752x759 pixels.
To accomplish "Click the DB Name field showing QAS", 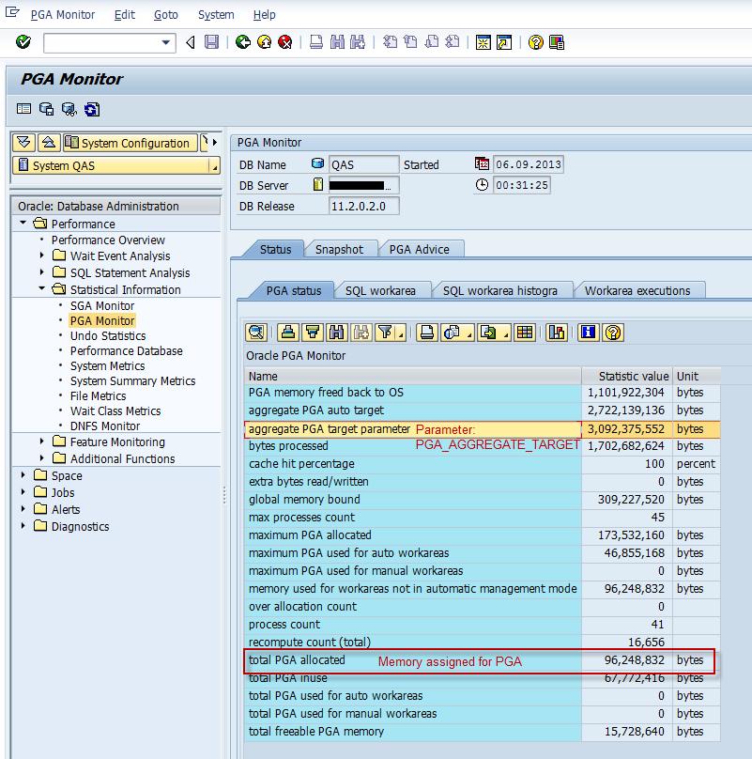I will [x=363, y=163].
